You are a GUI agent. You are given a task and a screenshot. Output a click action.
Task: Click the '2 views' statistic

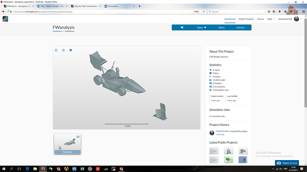[x=216, y=70]
